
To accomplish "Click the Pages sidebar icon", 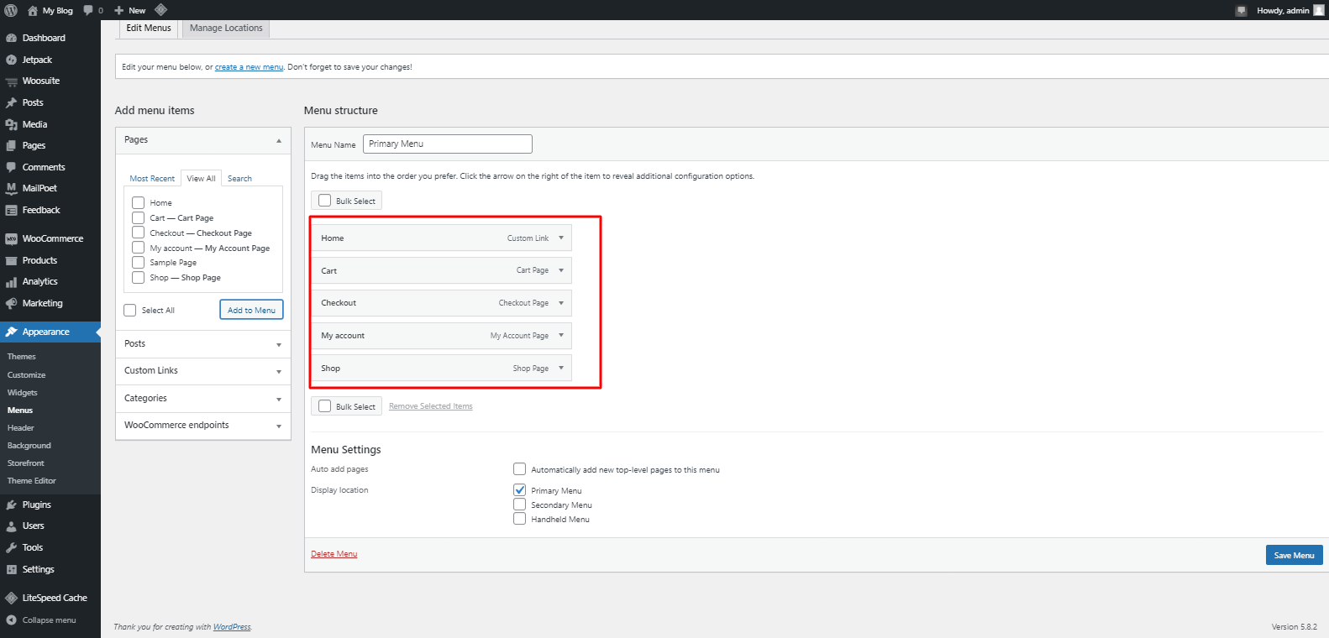I will (x=11, y=145).
